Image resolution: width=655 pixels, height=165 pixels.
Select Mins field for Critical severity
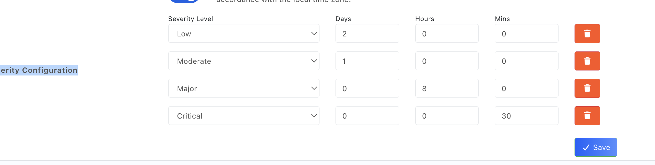pyautogui.click(x=526, y=116)
